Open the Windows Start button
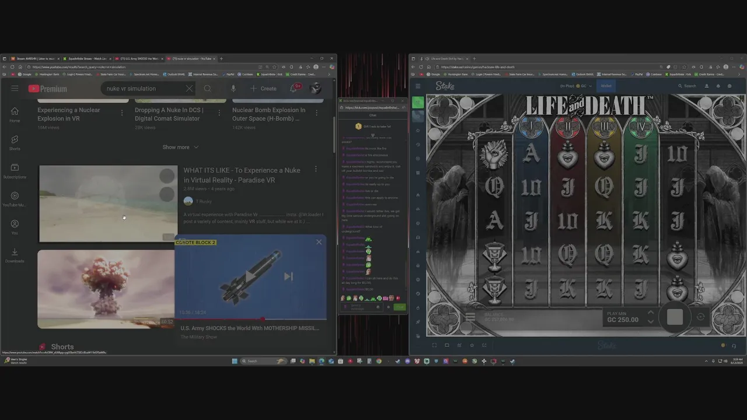The image size is (747, 420). 235,361
